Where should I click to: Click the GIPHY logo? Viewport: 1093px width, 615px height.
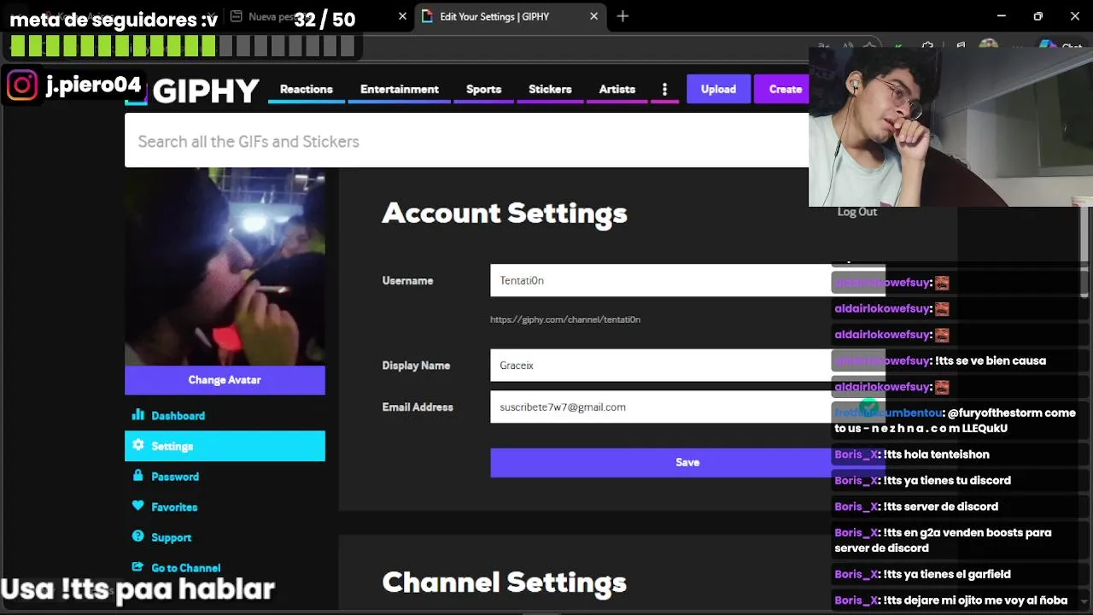click(x=205, y=91)
